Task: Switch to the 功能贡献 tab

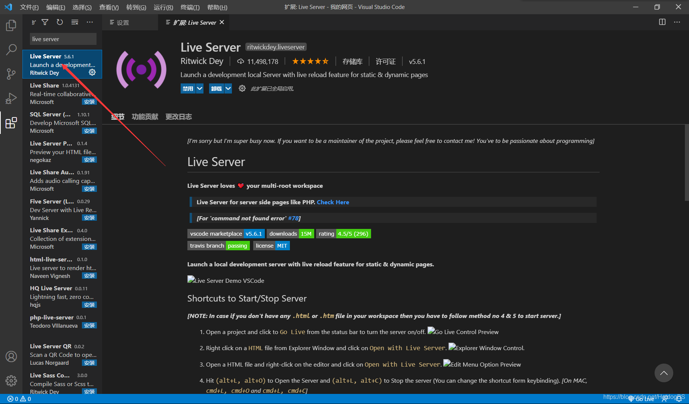Action: tap(145, 117)
